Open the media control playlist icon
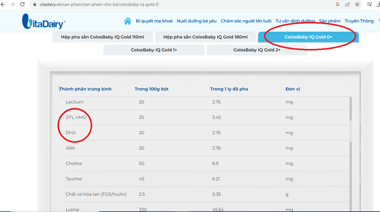380x212 pixels. click(369, 4)
